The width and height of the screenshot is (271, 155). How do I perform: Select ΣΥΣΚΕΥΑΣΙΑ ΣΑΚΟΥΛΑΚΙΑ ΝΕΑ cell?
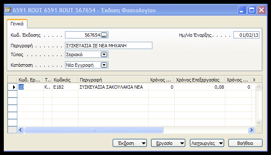[x=113, y=87]
